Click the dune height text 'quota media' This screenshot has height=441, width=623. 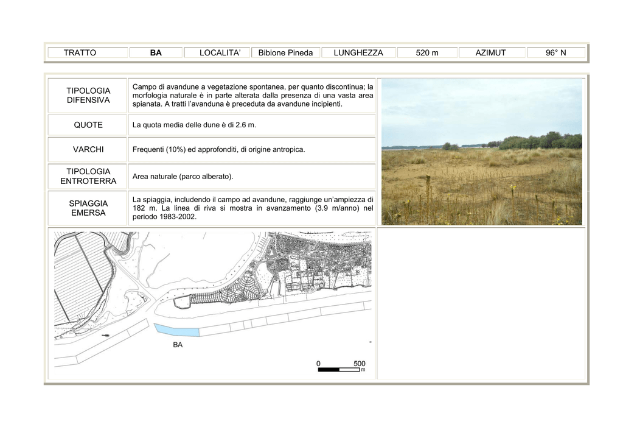click(x=194, y=125)
